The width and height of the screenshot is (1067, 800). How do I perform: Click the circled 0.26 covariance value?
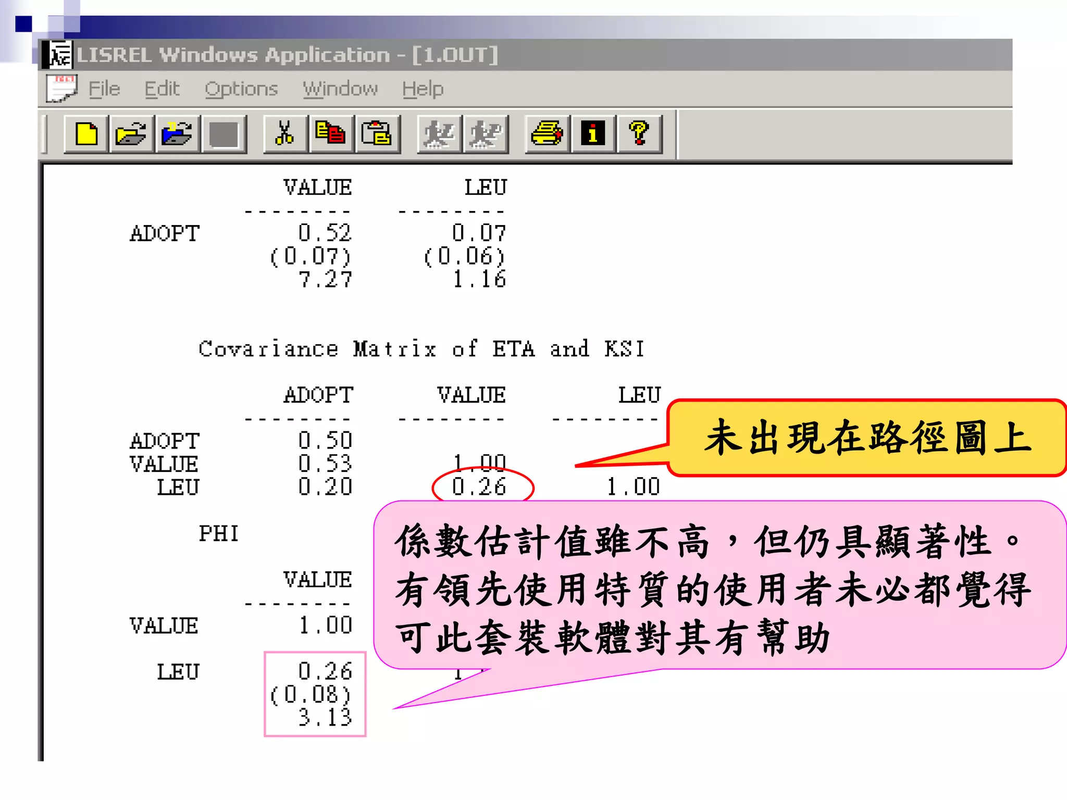point(480,487)
